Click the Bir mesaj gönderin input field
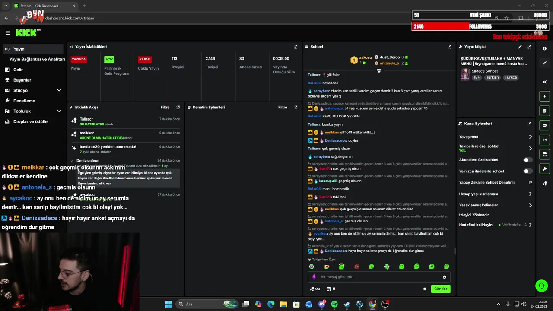This screenshot has height=311, width=553. 379,277
